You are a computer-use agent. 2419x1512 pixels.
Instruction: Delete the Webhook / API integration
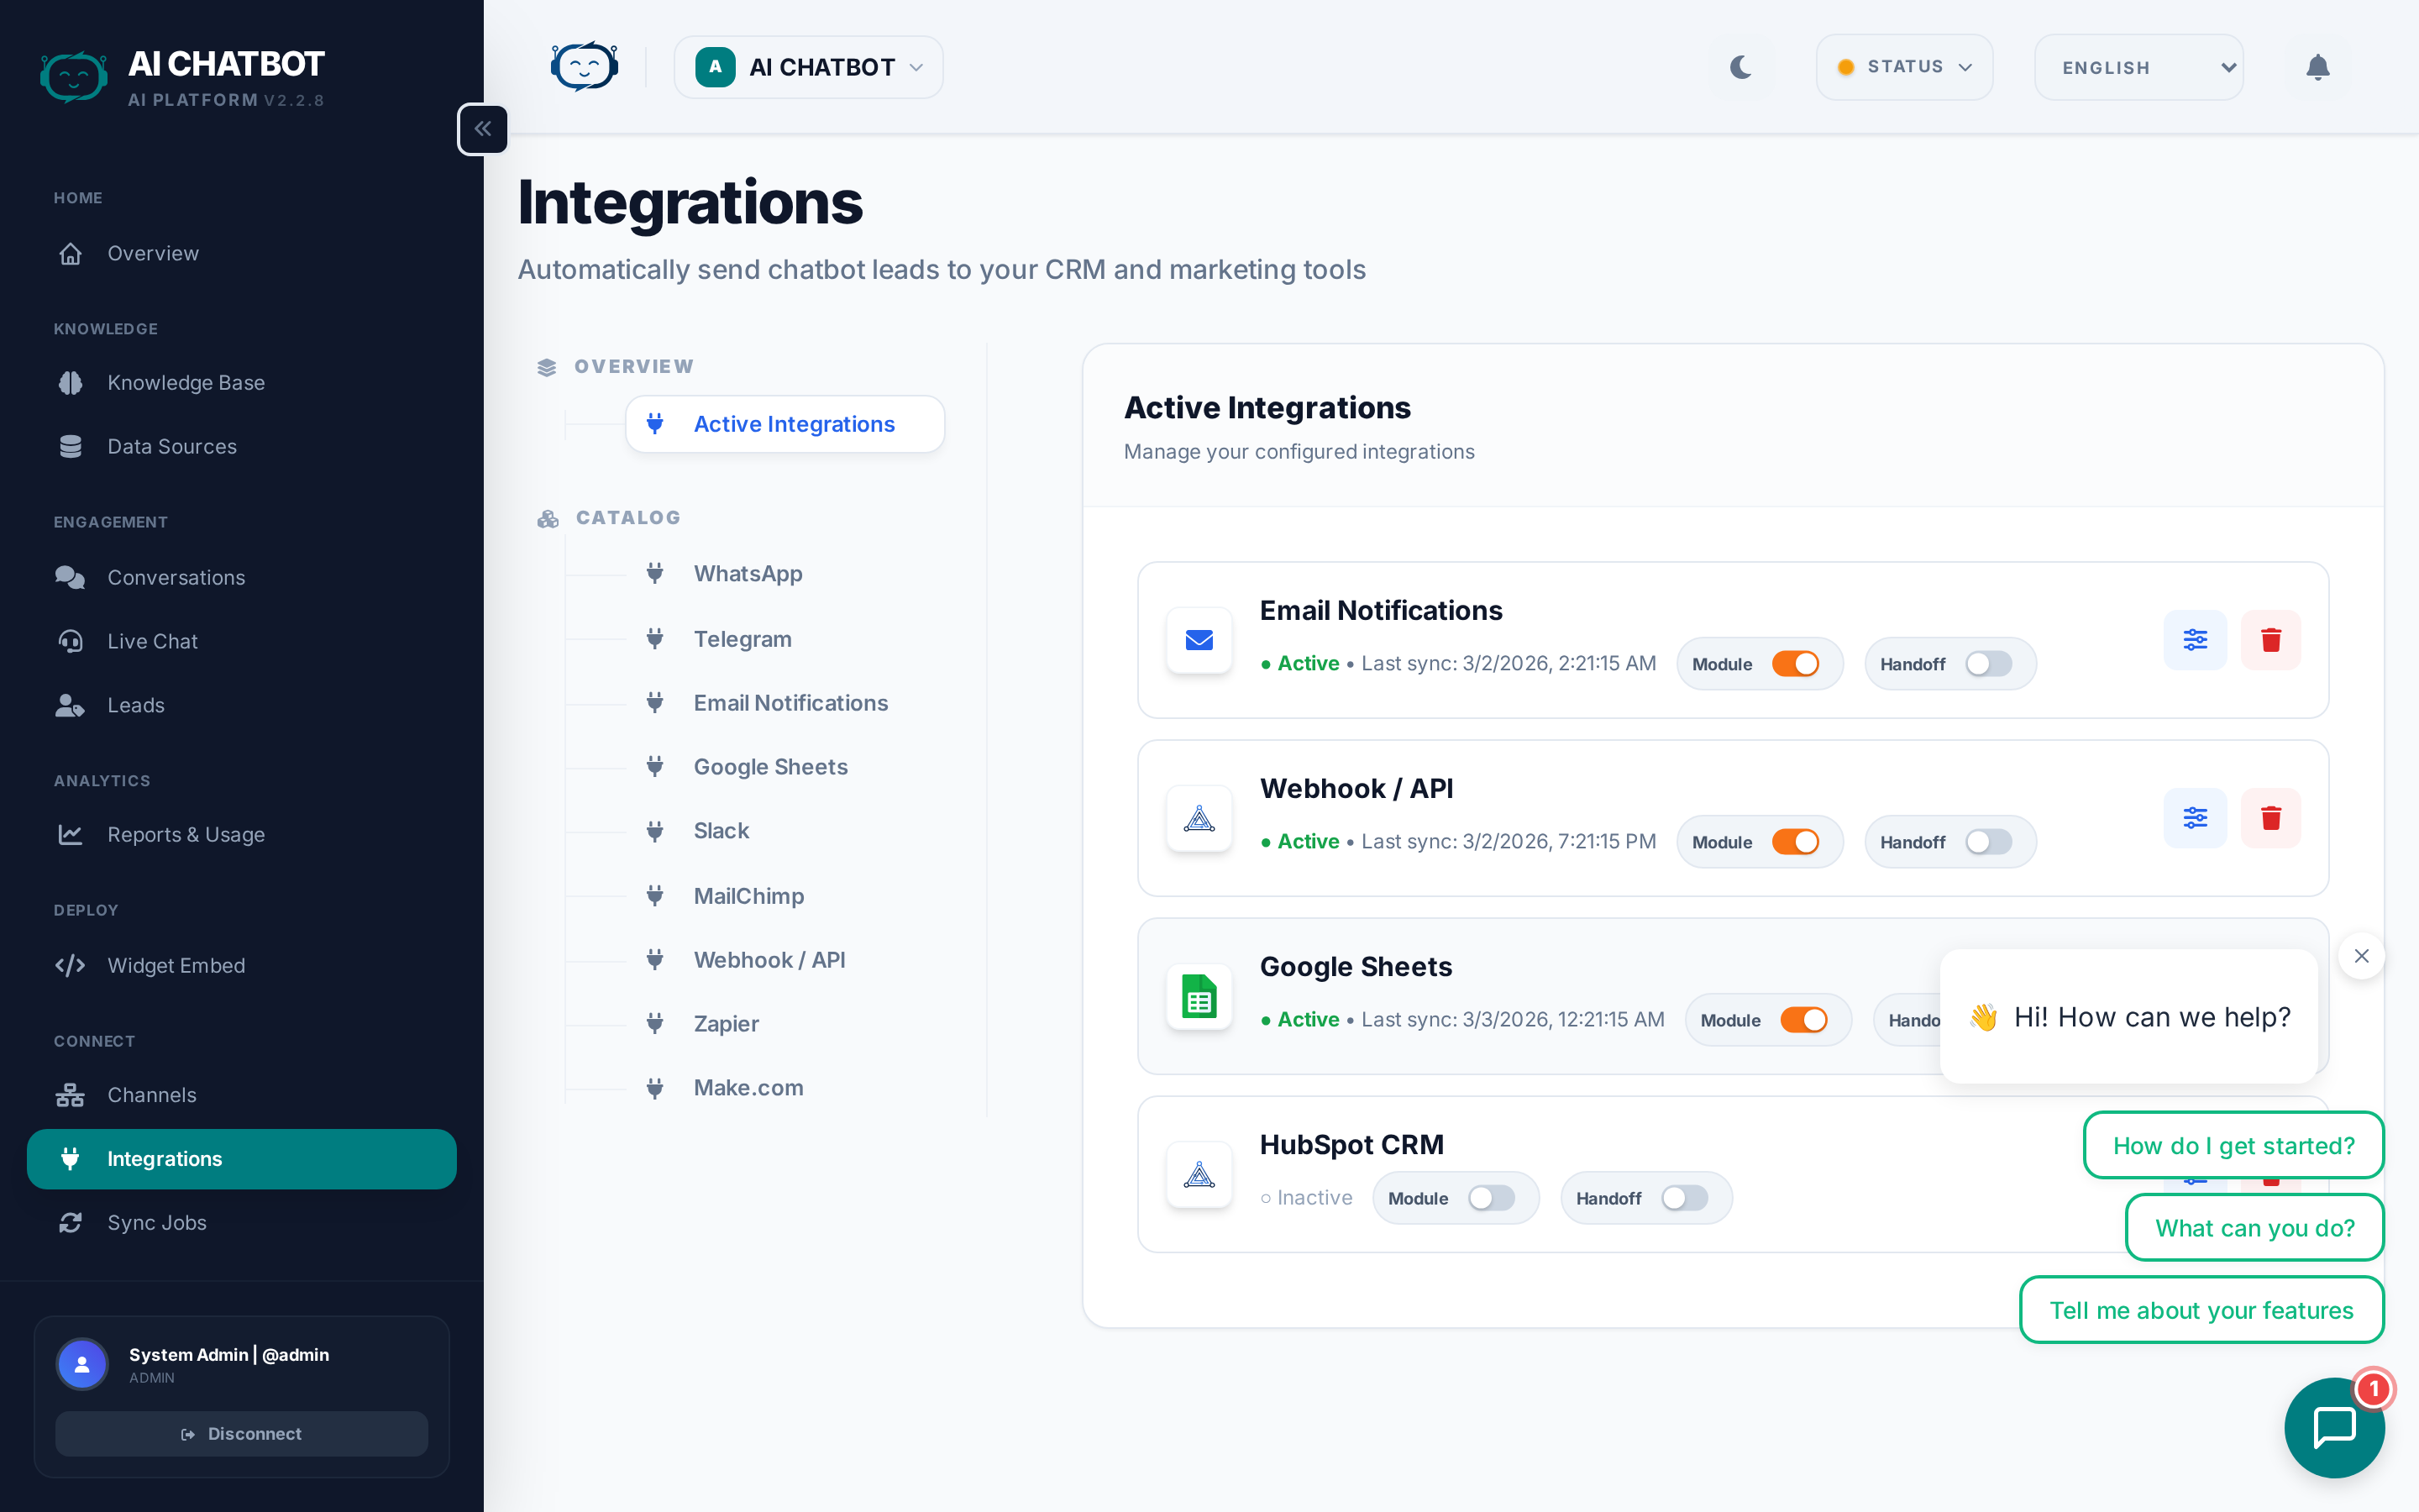tap(2270, 818)
